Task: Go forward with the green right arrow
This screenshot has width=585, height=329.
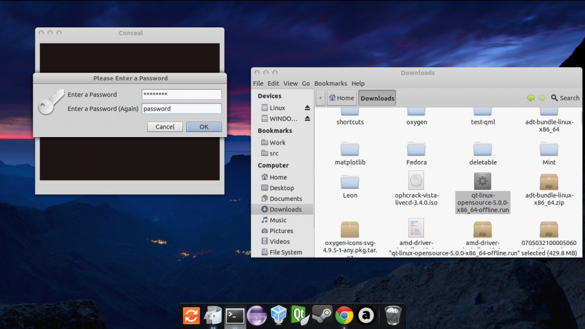Action: click(542, 98)
